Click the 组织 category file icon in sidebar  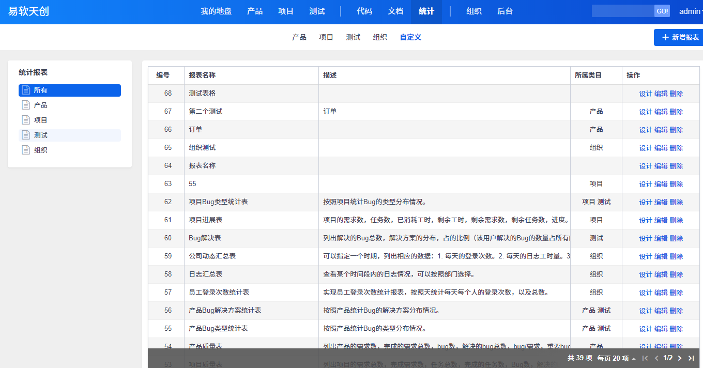pos(26,150)
